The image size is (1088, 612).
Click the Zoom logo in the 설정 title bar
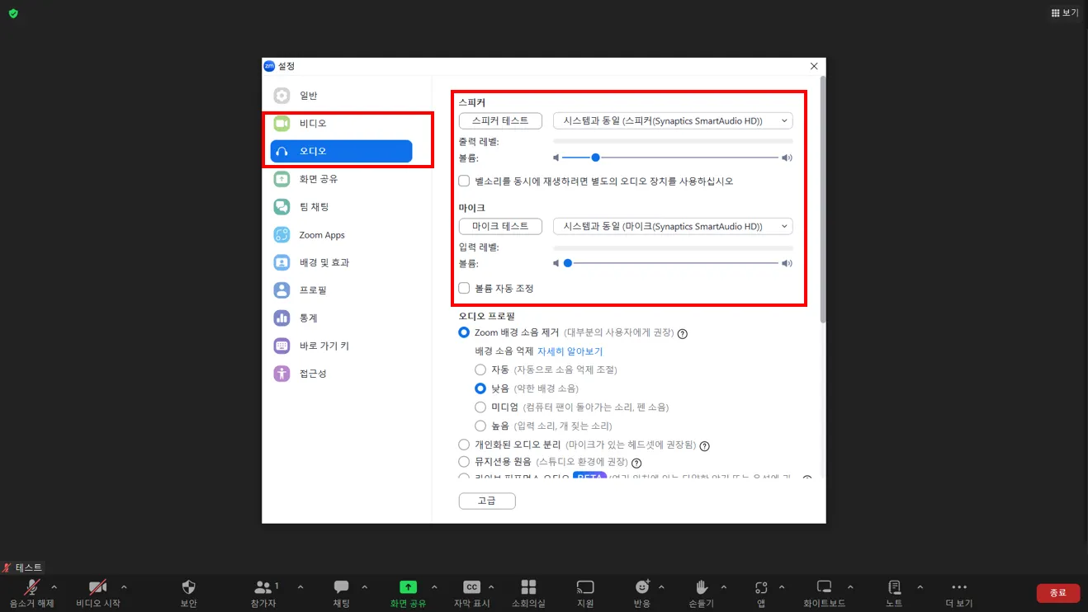[x=269, y=66]
